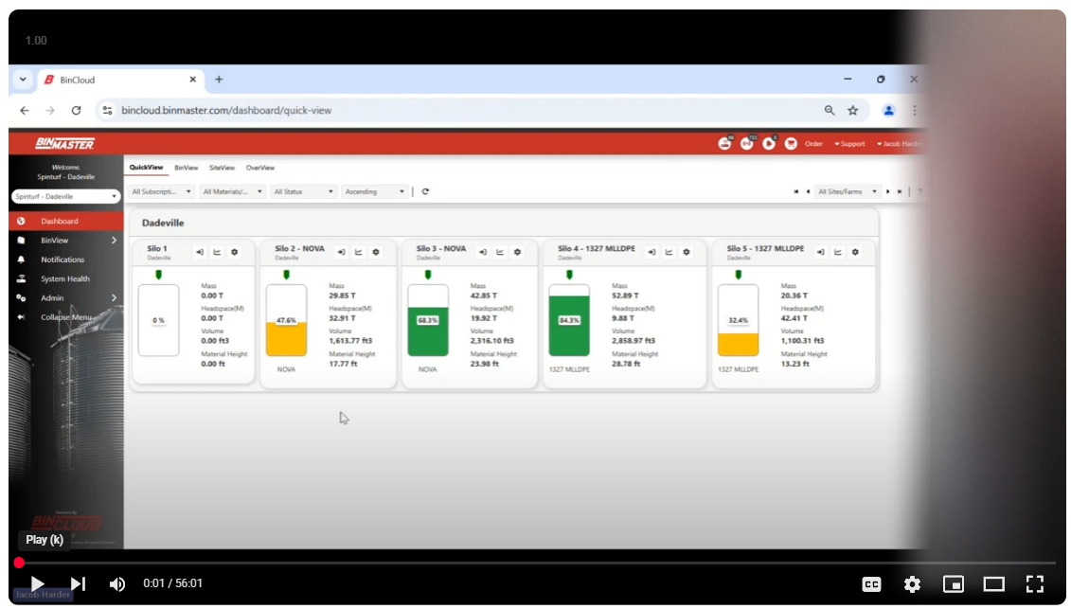
Task: Click the gateway icon left of the 723 badge icon
Action: click(724, 144)
